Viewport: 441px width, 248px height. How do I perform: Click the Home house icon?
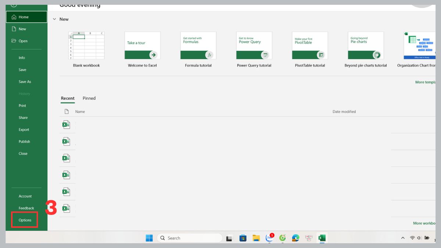14,17
